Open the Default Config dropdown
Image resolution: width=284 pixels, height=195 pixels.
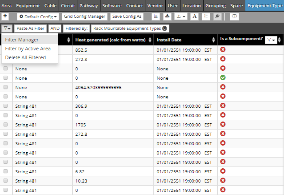tap(38, 16)
